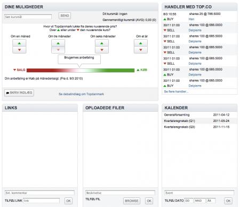Open the Hon trader link

coord(191,19)
